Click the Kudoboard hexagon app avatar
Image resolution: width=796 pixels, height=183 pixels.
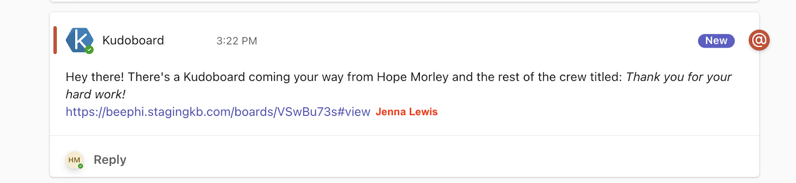[80, 40]
